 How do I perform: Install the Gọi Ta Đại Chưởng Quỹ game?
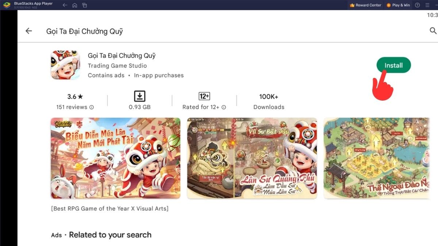394,66
